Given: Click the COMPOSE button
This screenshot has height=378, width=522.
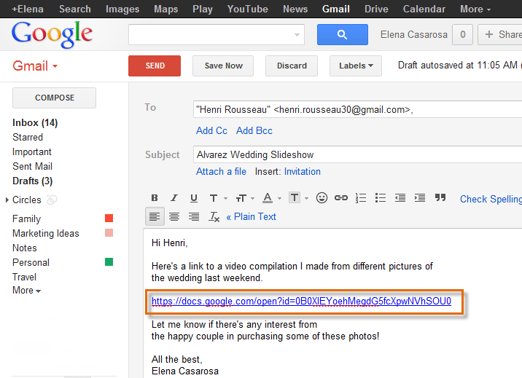Looking at the screenshot, I should pyautogui.click(x=54, y=98).
